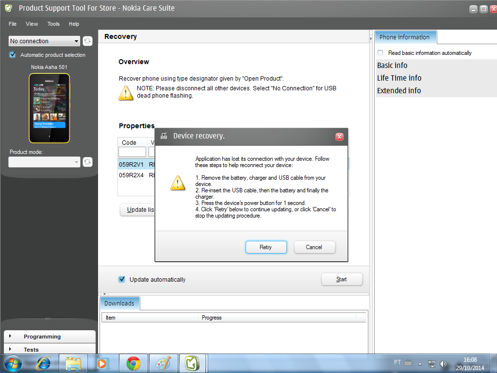Click Show desktop strip at taskbar end
This screenshot has height=373, width=497.
[x=494, y=363]
